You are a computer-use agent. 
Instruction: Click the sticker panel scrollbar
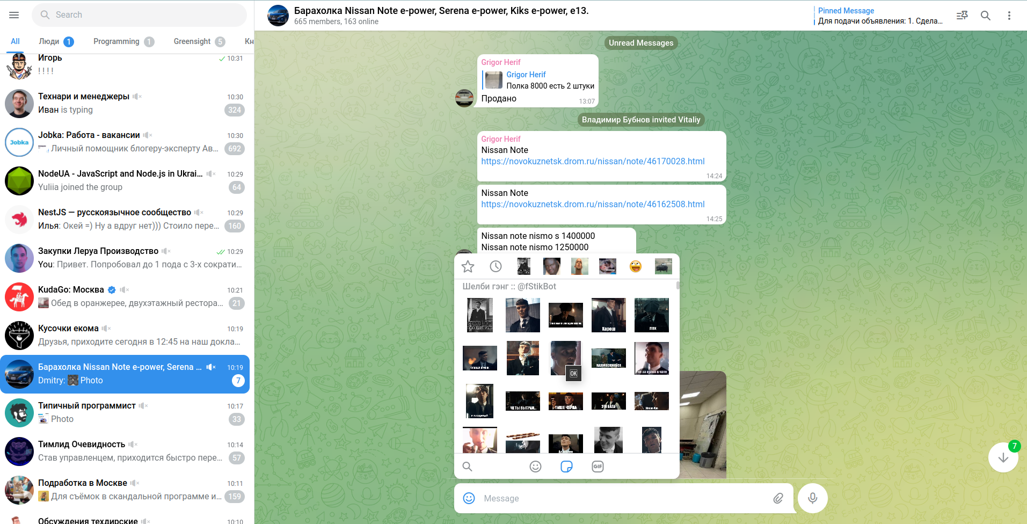678,286
